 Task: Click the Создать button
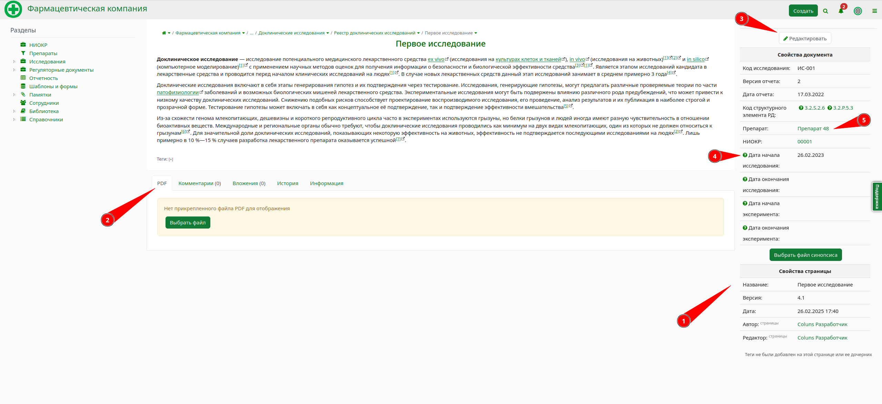click(803, 11)
